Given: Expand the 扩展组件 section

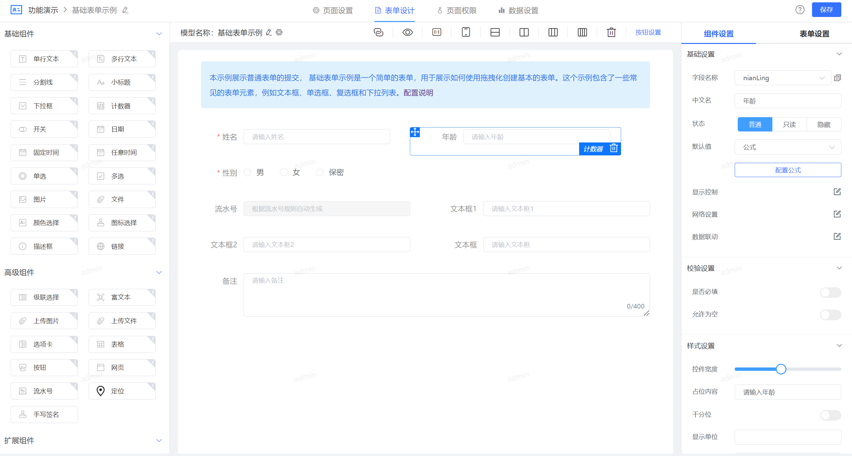Looking at the screenshot, I should coord(159,440).
